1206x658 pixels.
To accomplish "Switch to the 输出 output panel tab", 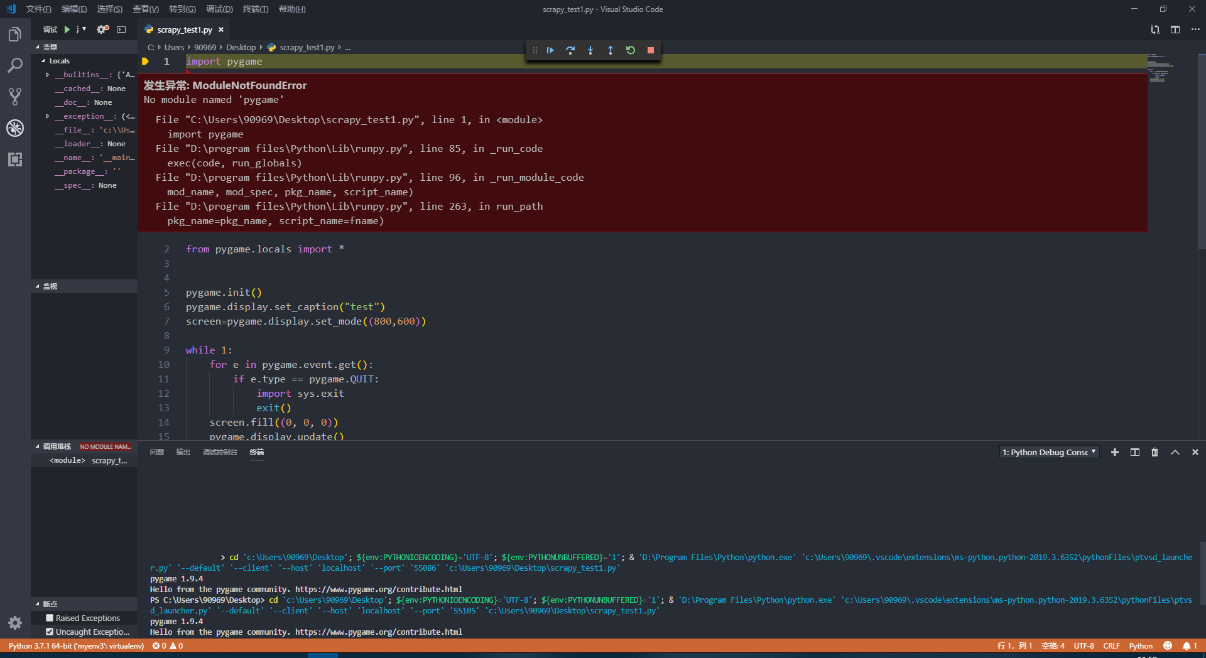I will (183, 452).
